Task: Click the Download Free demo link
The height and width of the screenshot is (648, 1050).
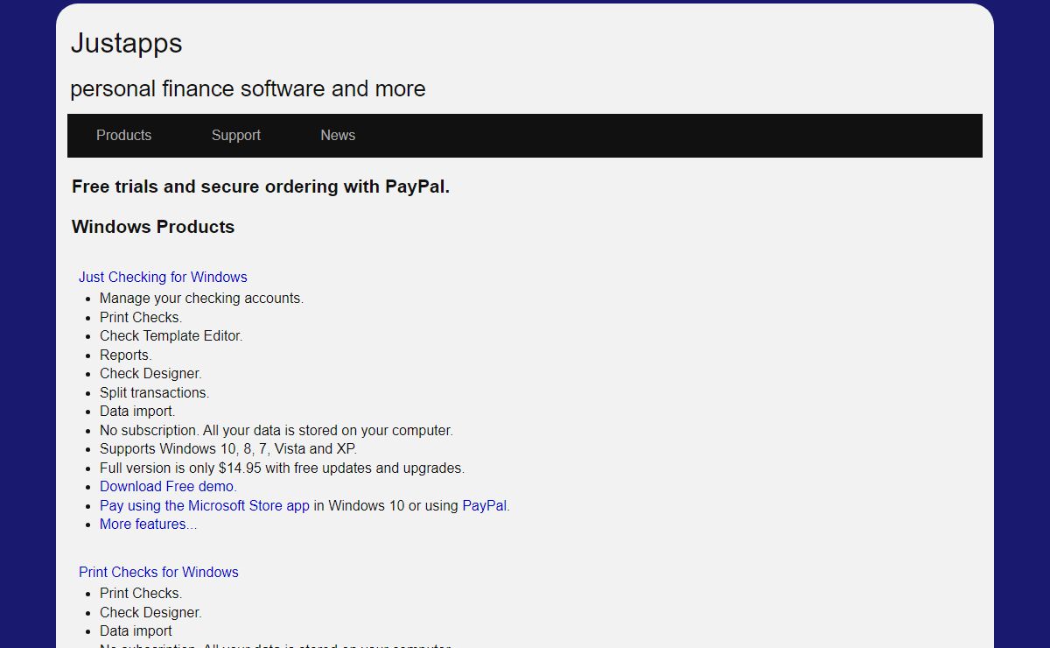Action: pyautogui.click(x=168, y=486)
